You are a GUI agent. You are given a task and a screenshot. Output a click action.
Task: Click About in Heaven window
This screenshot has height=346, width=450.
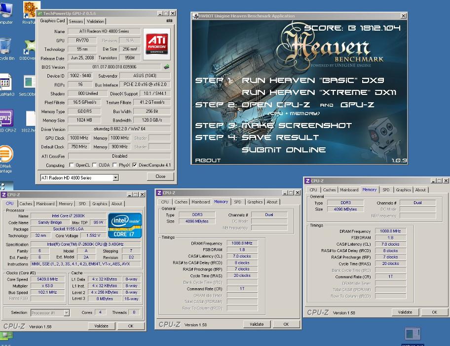(x=208, y=160)
